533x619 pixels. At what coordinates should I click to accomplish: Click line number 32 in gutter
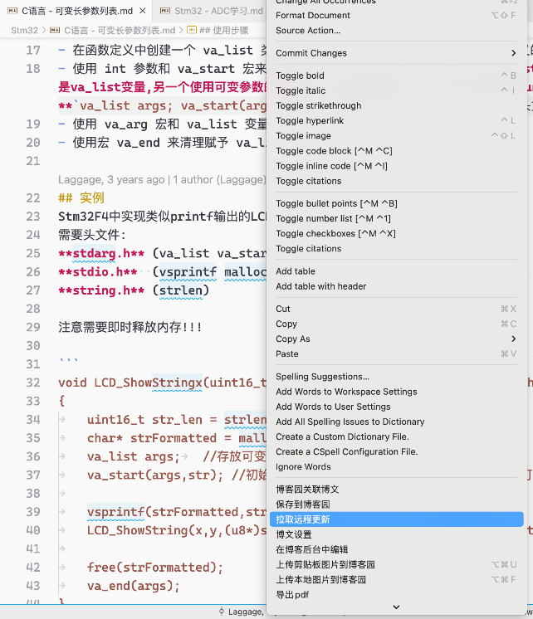[x=33, y=383]
